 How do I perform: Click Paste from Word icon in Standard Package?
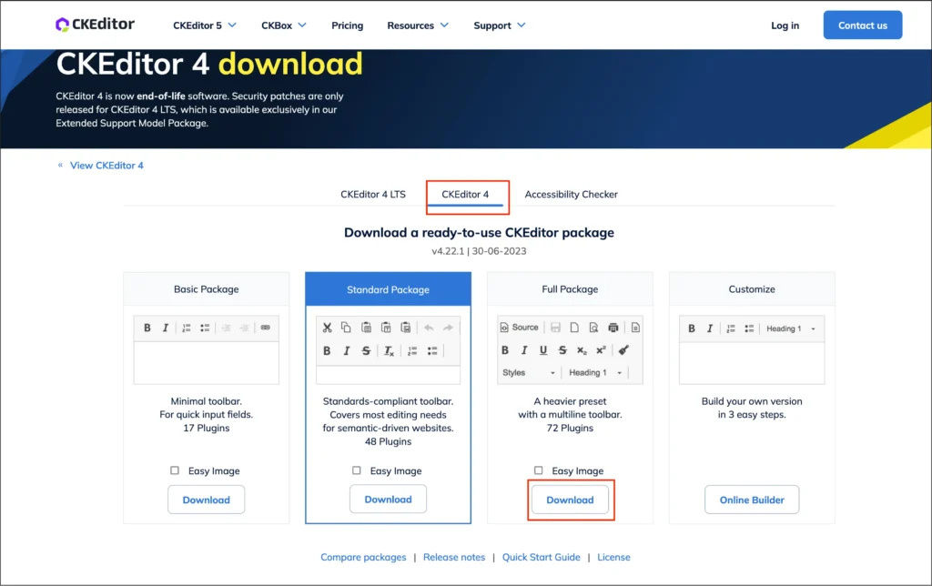point(405,328)
